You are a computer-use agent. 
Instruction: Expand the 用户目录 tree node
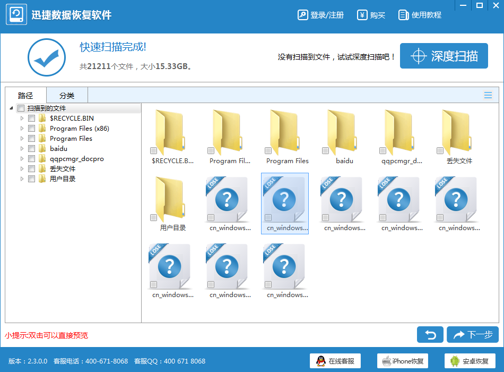tap(22, 179)
